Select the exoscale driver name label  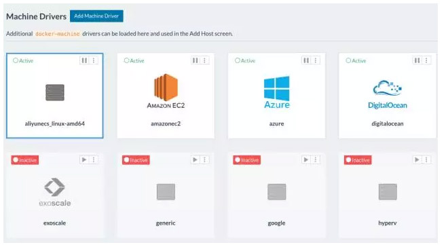pos(54,223)
